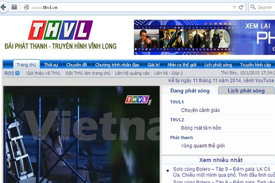Viewport: 275px width, 183px height.
Task: Open Lịch phát sóng in the navigation bar
Action: 218,65
